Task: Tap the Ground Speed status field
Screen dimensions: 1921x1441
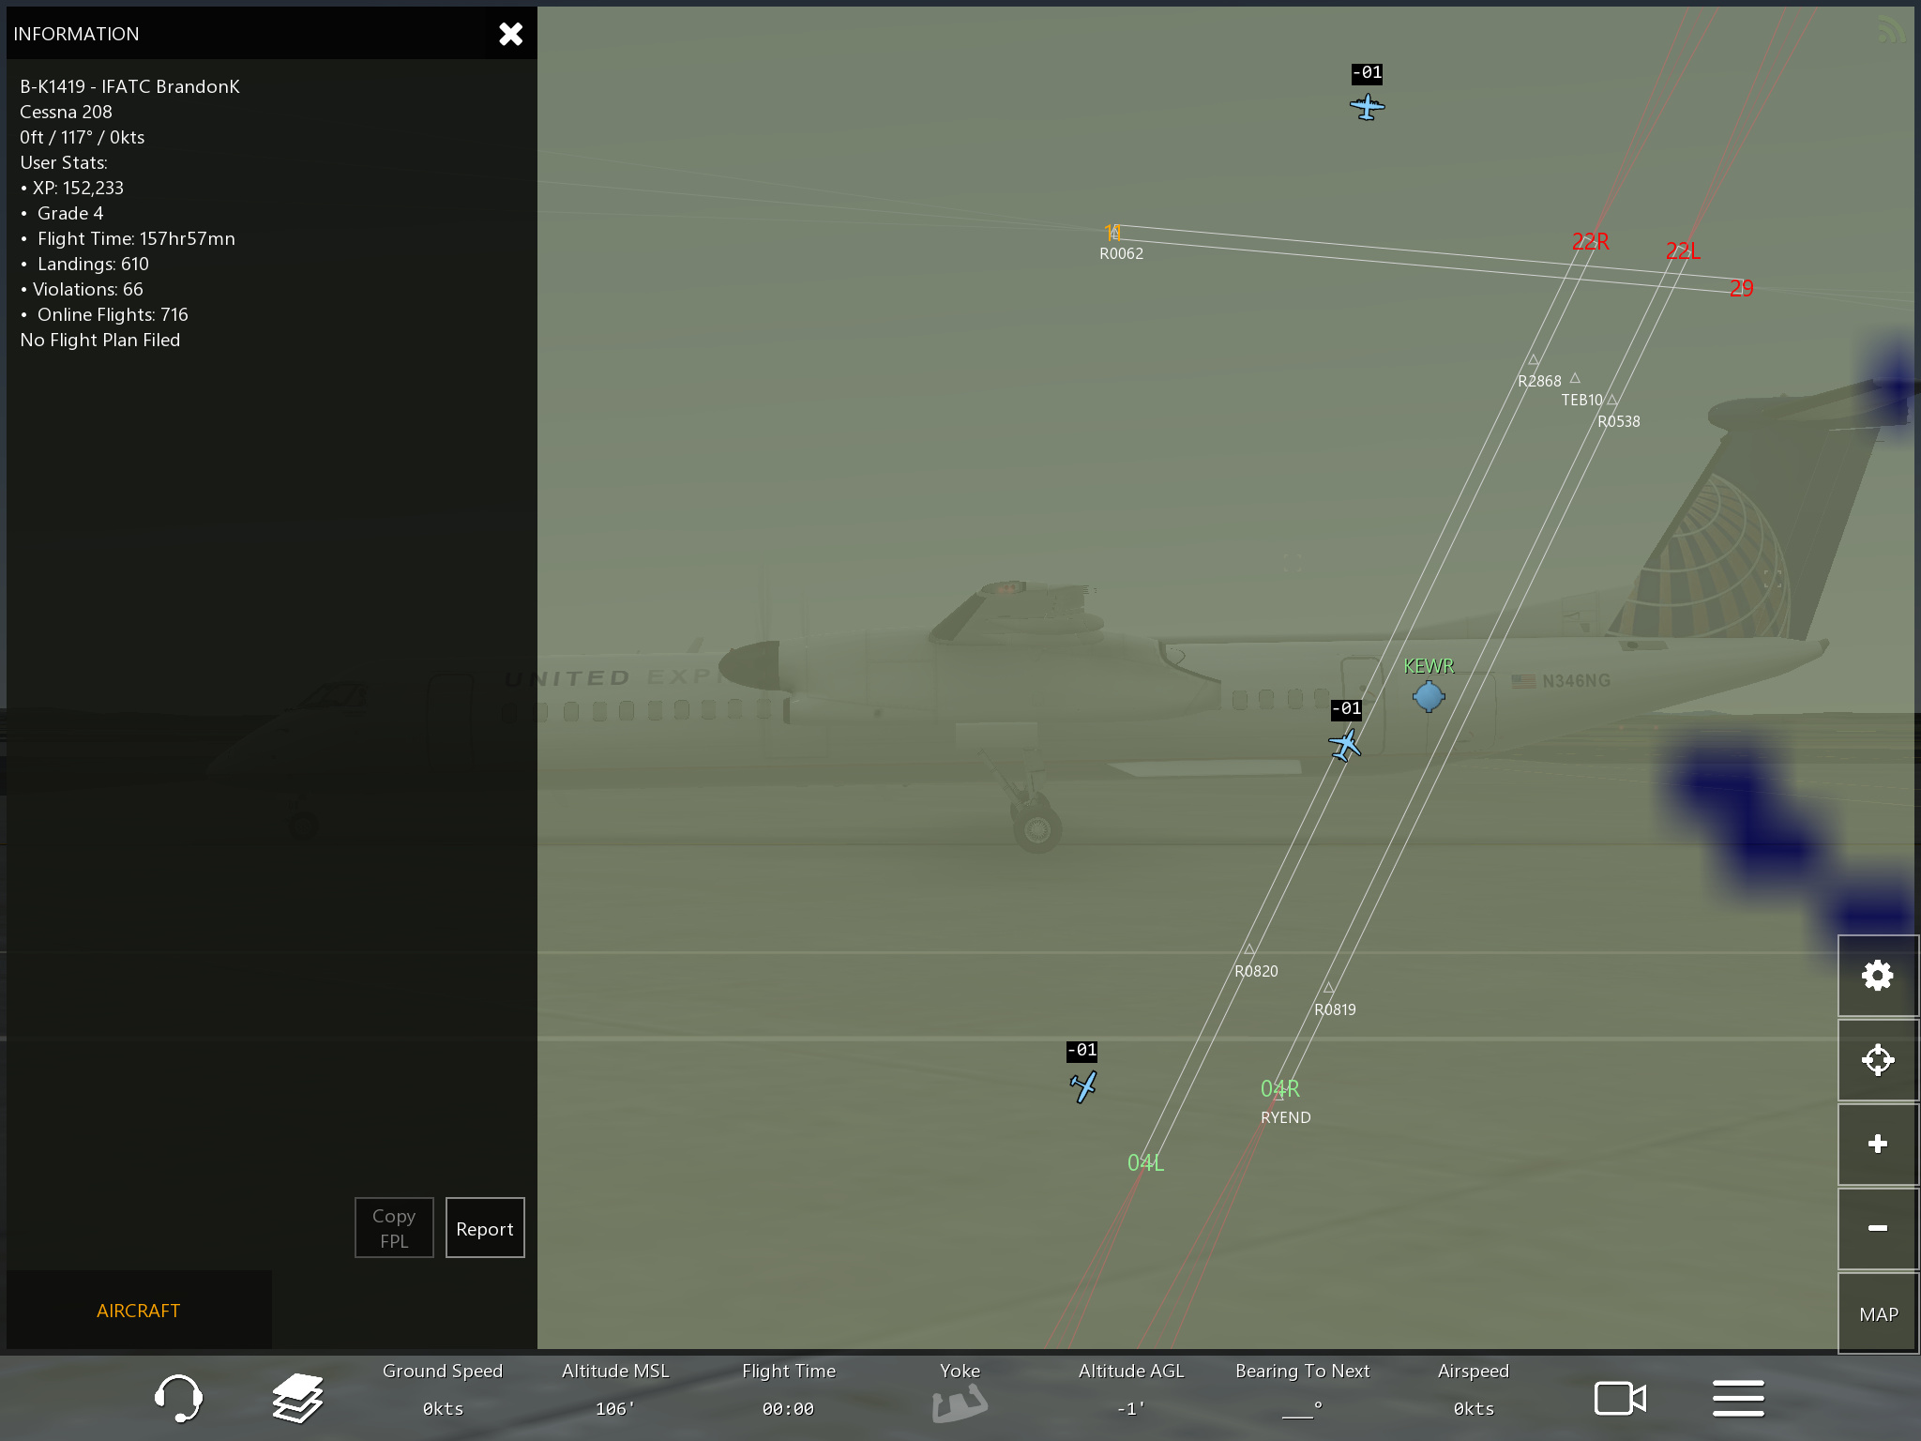Action: (x=443, y=1389)
